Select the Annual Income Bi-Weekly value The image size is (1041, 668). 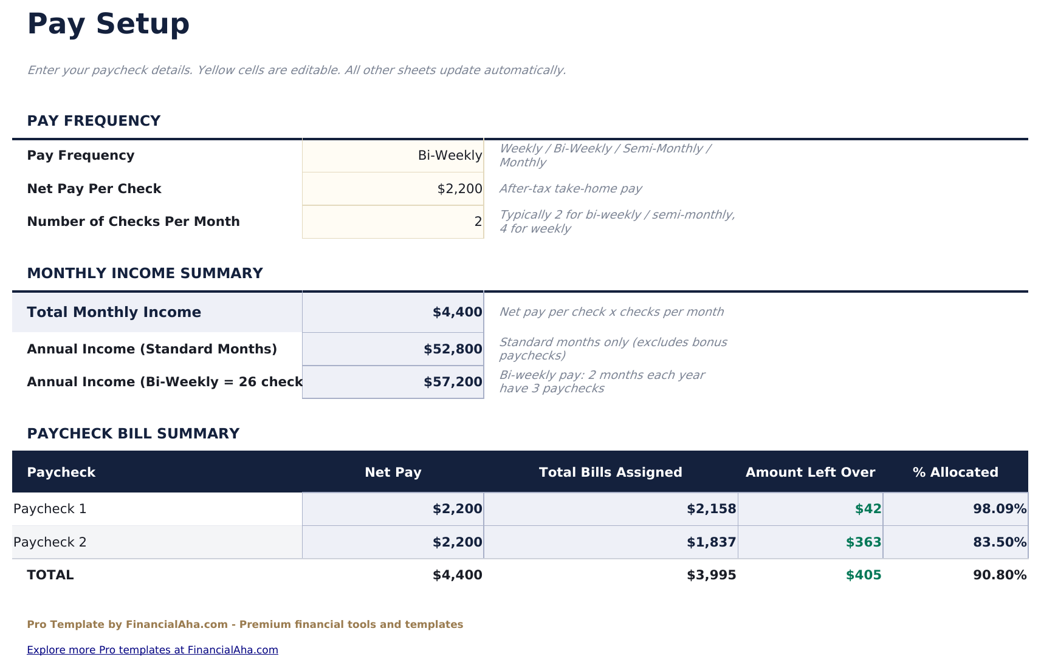pos(393,381)
